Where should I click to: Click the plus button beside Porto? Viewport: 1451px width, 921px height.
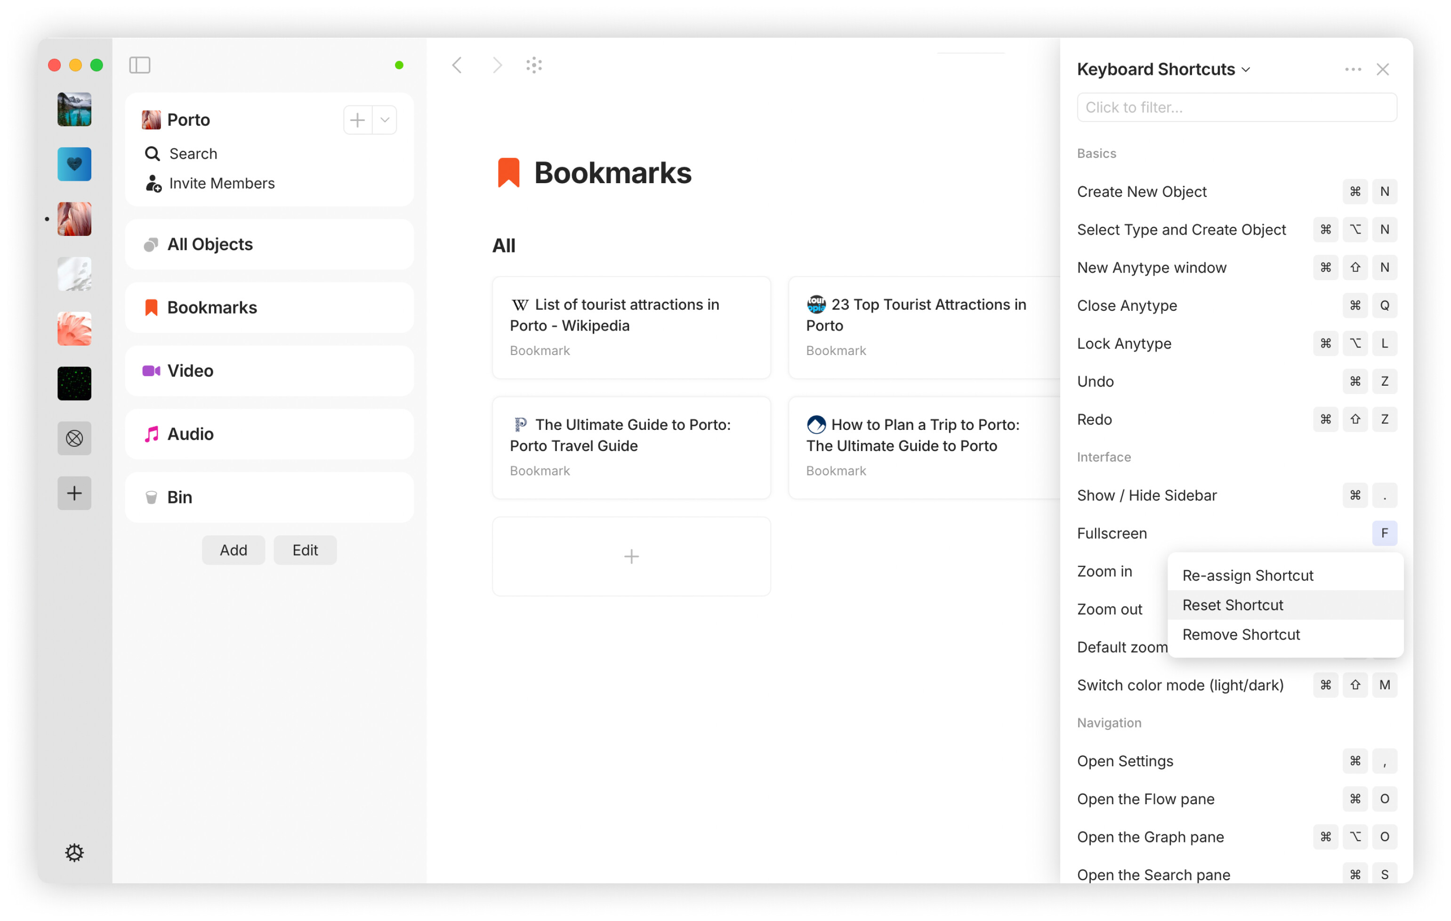357,120
